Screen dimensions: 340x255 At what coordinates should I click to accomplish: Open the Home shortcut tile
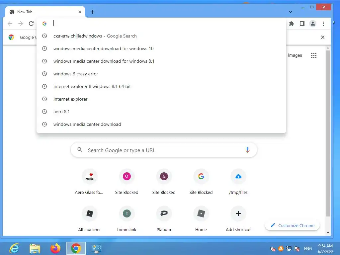click(201, 219)
